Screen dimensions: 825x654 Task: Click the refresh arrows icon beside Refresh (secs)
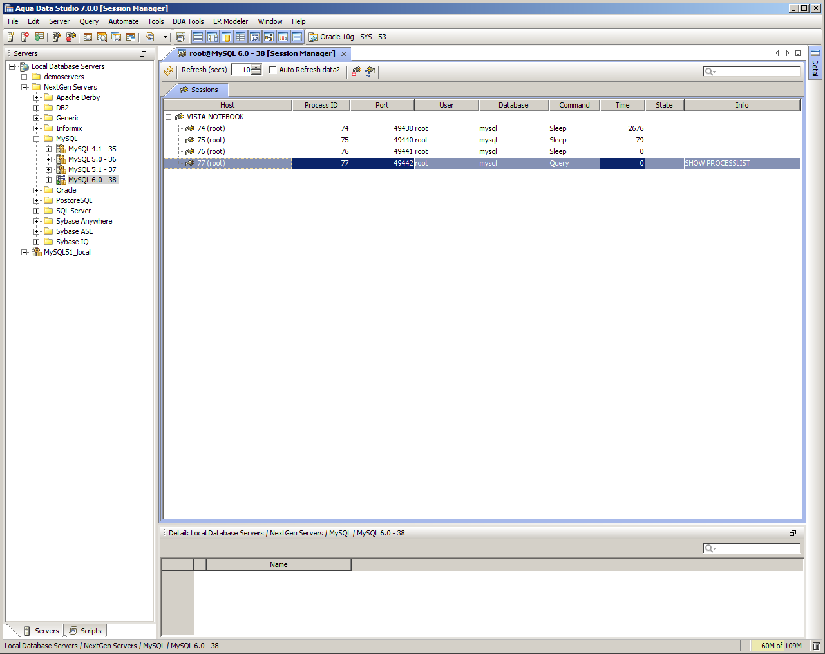(169, 71)
